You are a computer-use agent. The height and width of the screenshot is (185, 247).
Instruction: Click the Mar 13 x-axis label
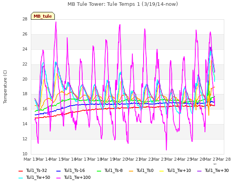coord(30,159)
